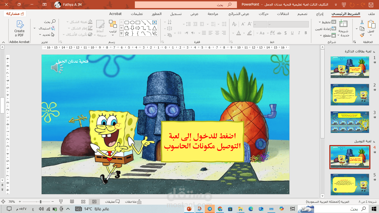
Task: Switch to Slide Sorter view icon
Action: 83,202
